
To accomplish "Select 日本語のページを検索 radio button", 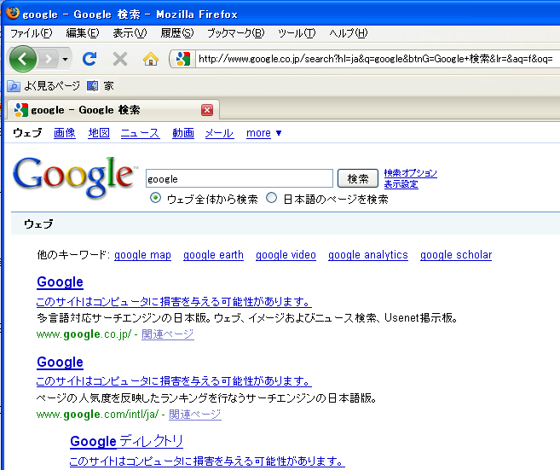I will click(x=272, y=198).
